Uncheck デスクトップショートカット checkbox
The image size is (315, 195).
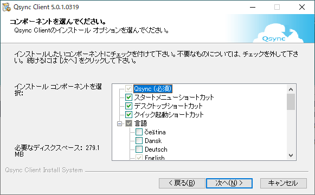click(128, 106)
